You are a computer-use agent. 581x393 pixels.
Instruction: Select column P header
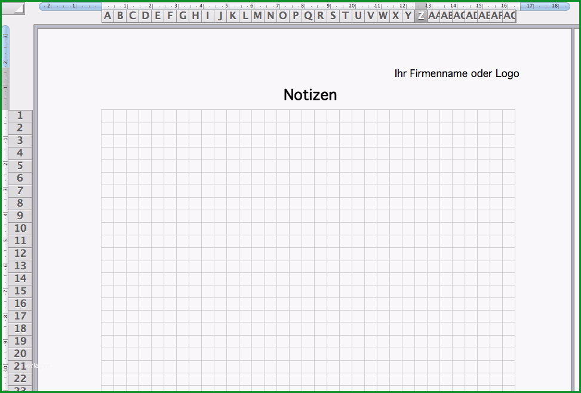[x=296, y=16]
